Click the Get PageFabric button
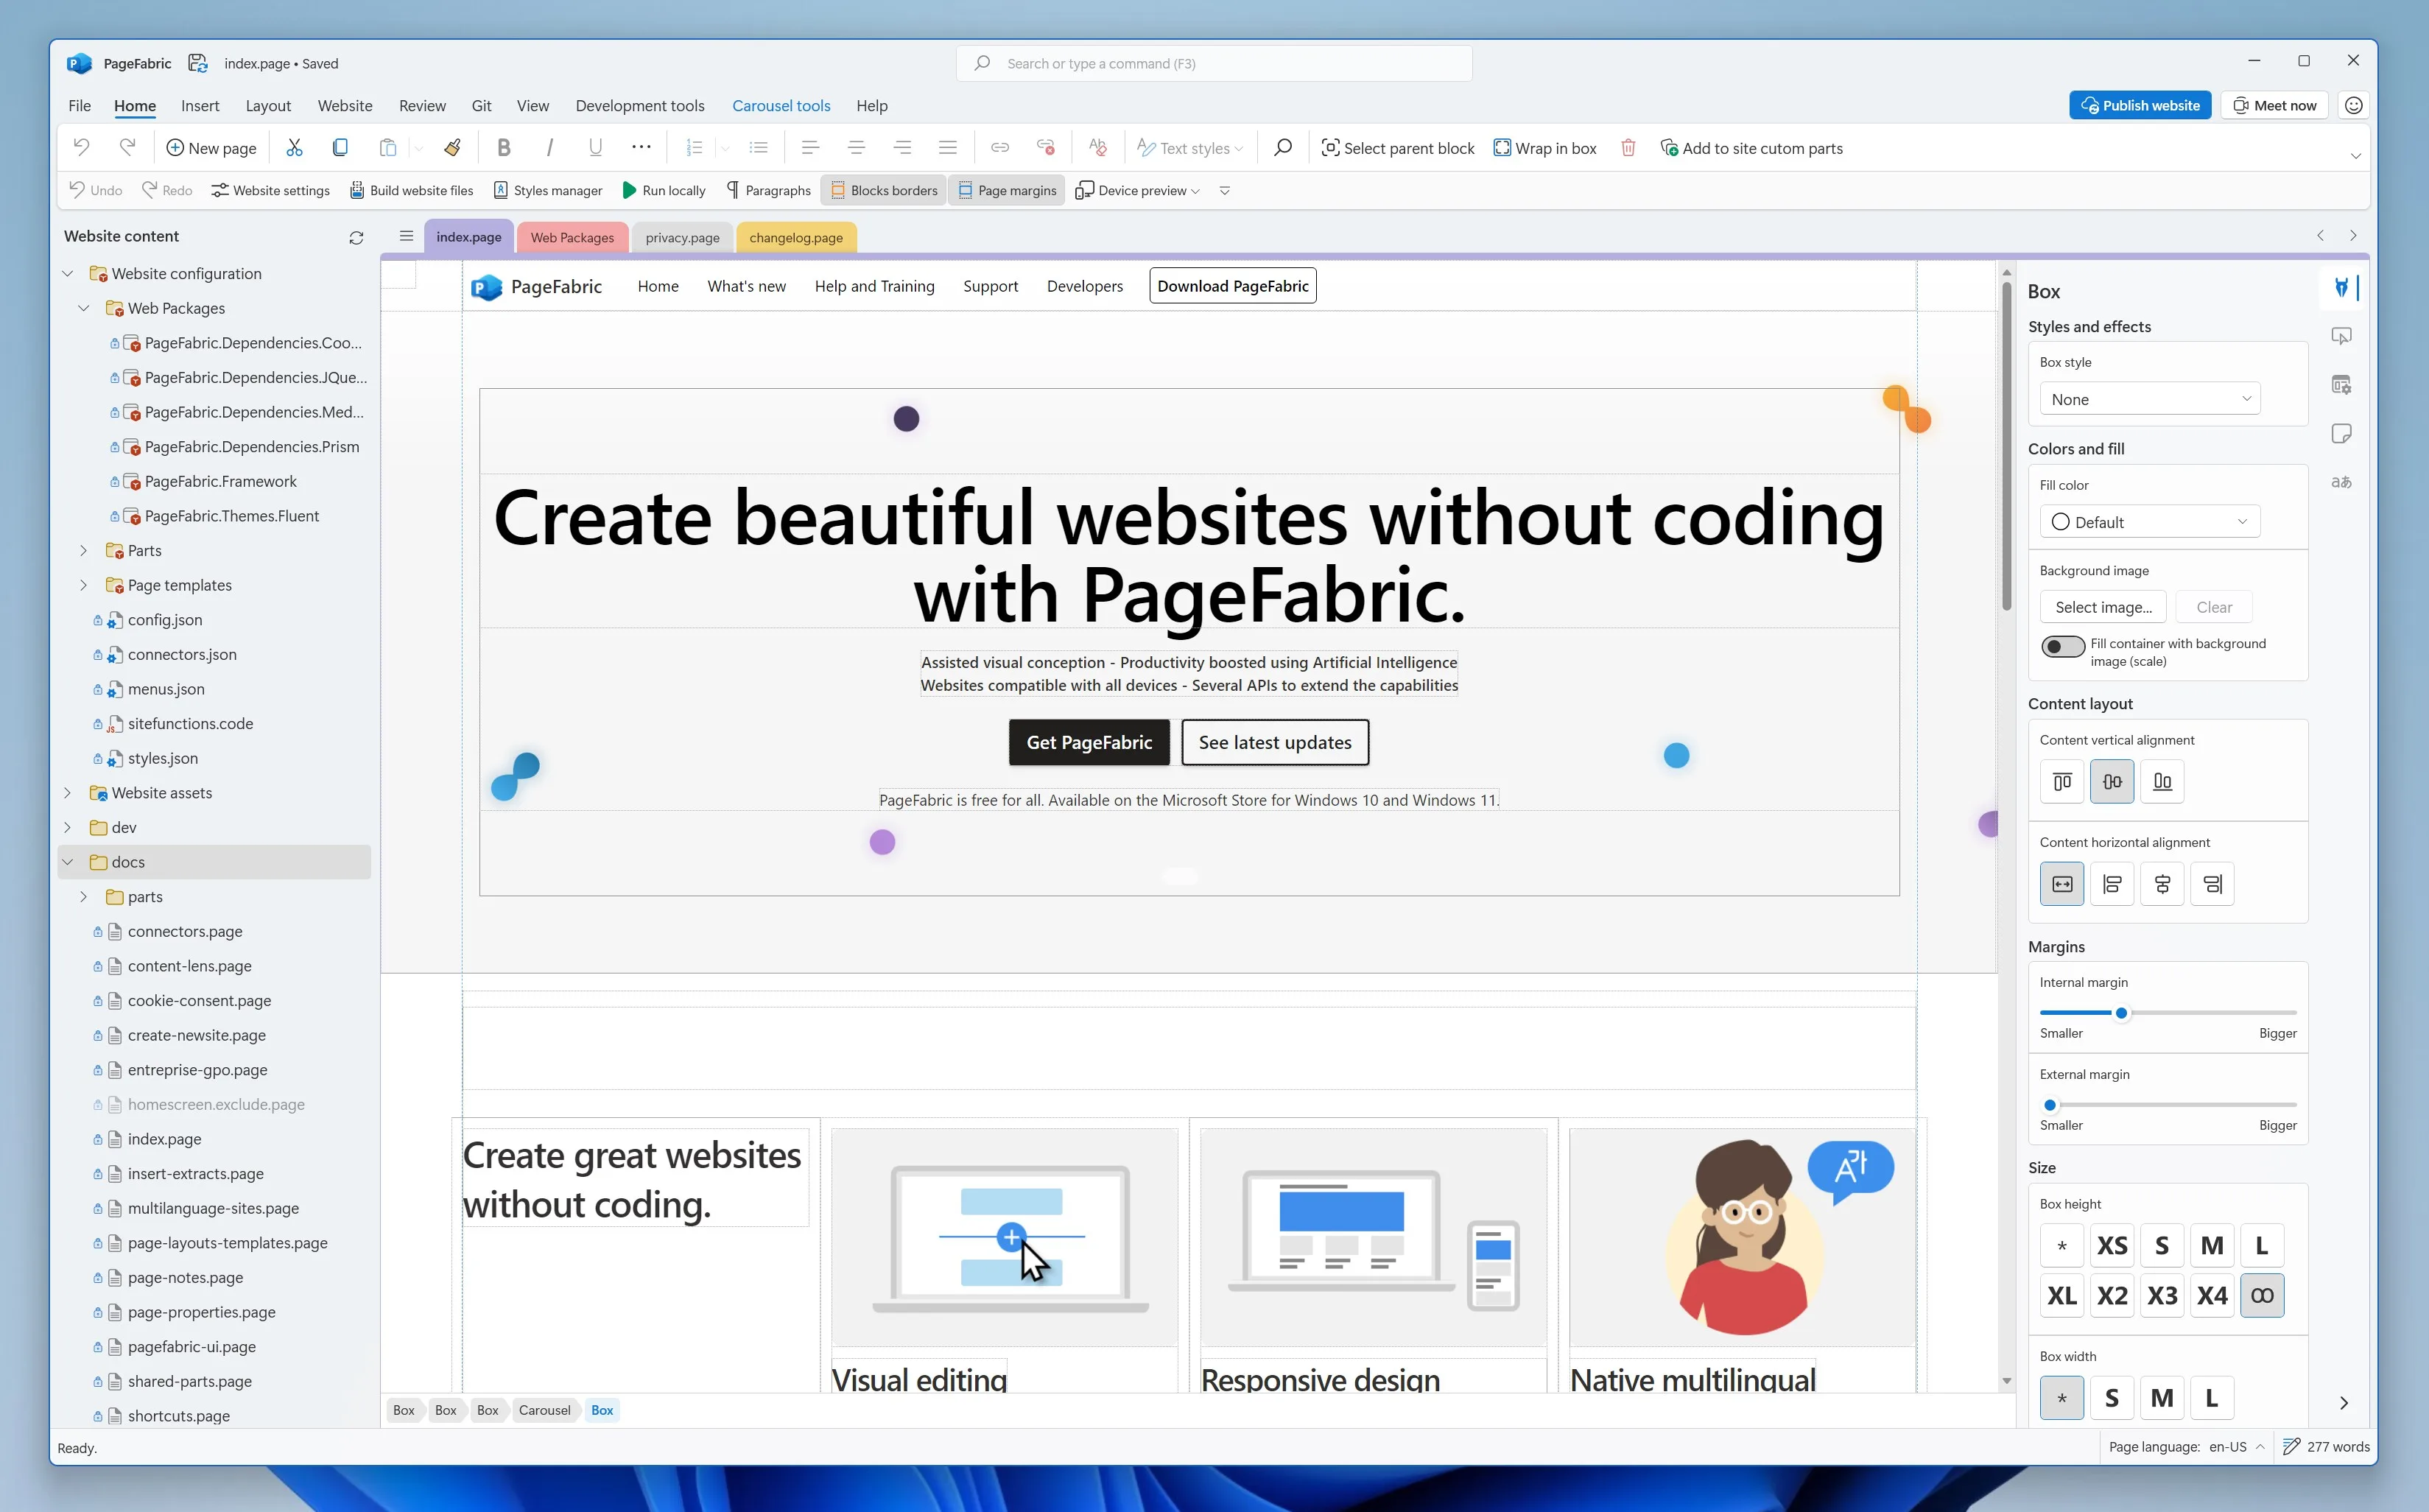This screenshot has width=2429, height=1512. [x=1089, y=742]
